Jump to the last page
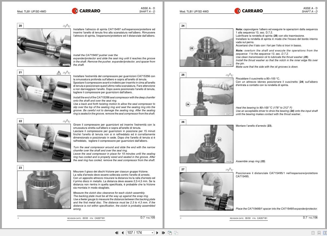The image size is (327, 236). pyautogui.click(x=163, y=233)
